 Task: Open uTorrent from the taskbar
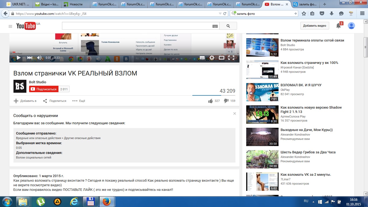(41, 202)
